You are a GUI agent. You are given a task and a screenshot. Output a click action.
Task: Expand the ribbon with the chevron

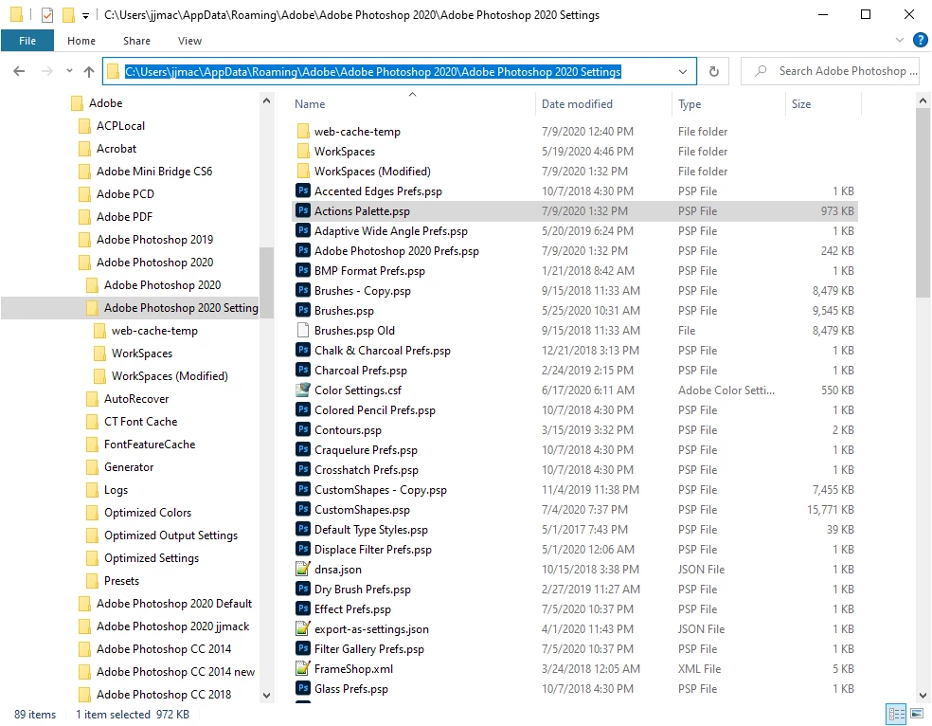tap(899, 40)
